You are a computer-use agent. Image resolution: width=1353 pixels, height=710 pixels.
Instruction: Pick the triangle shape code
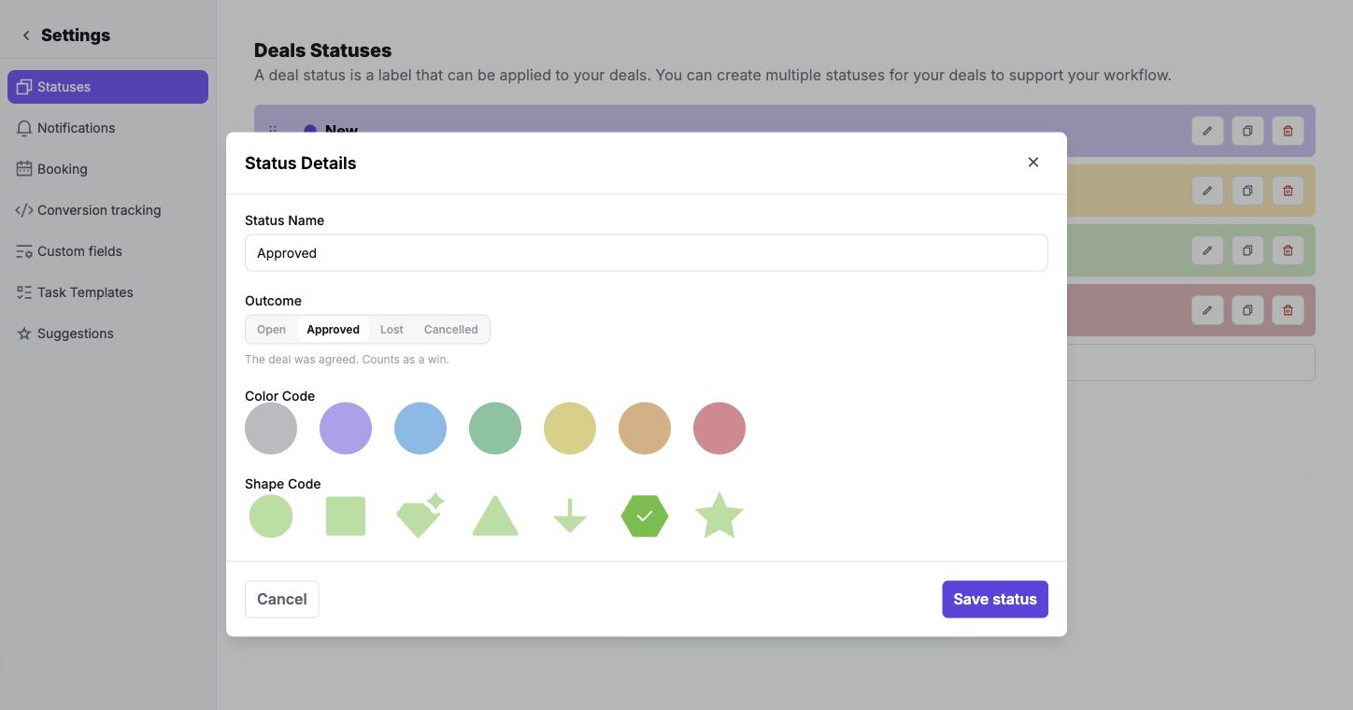tap(495, 516)
